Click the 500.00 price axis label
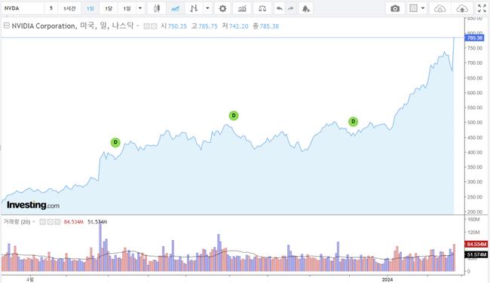The width and height of the screenshot is (490, 283). pos(475,123)
